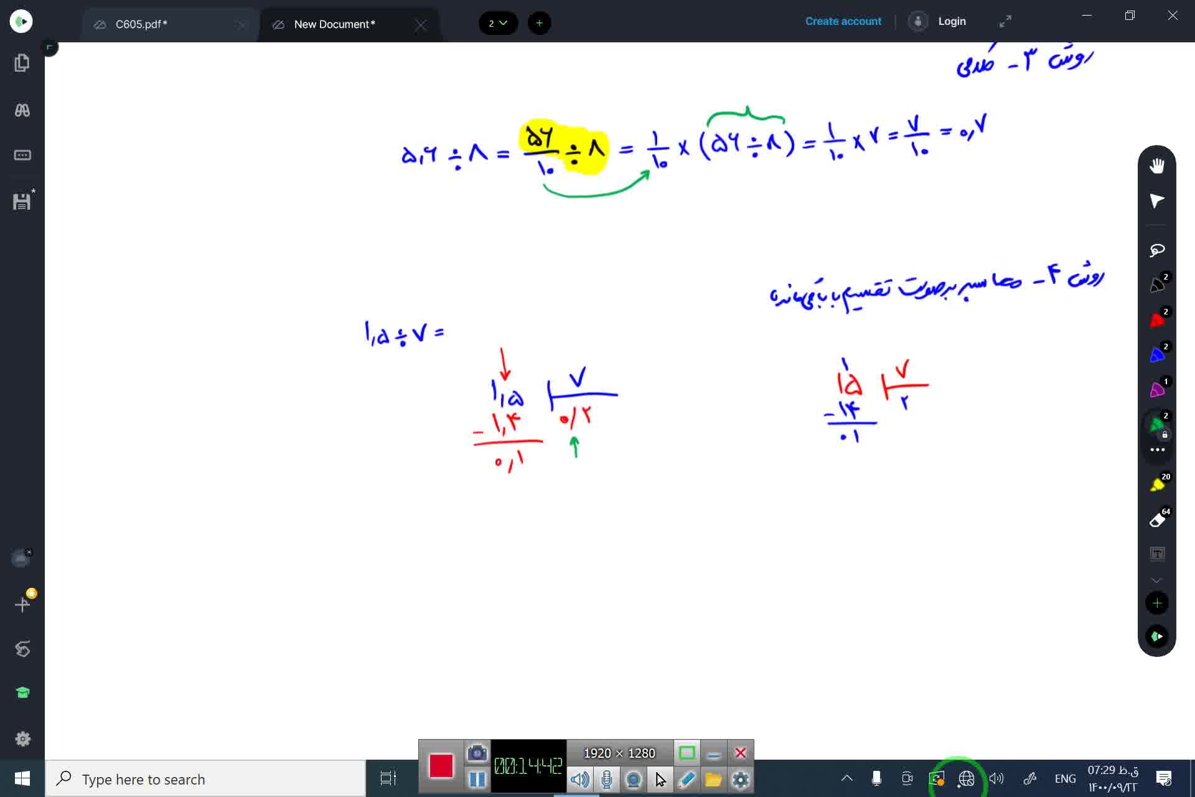Click the Type here to search box
The width and height of the screenshot is (1195, 797).
point(205,779)
